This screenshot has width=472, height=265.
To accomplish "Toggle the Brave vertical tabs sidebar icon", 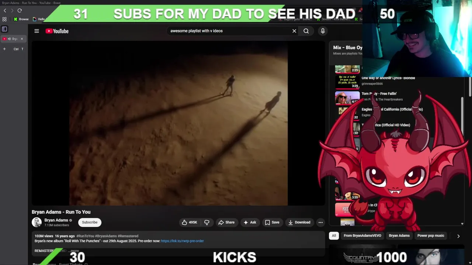I will [x=4, y=29].
